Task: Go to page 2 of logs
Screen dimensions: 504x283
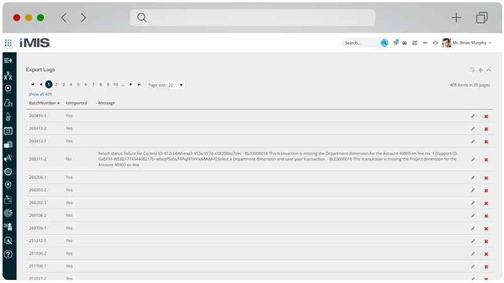Action: 56,84
